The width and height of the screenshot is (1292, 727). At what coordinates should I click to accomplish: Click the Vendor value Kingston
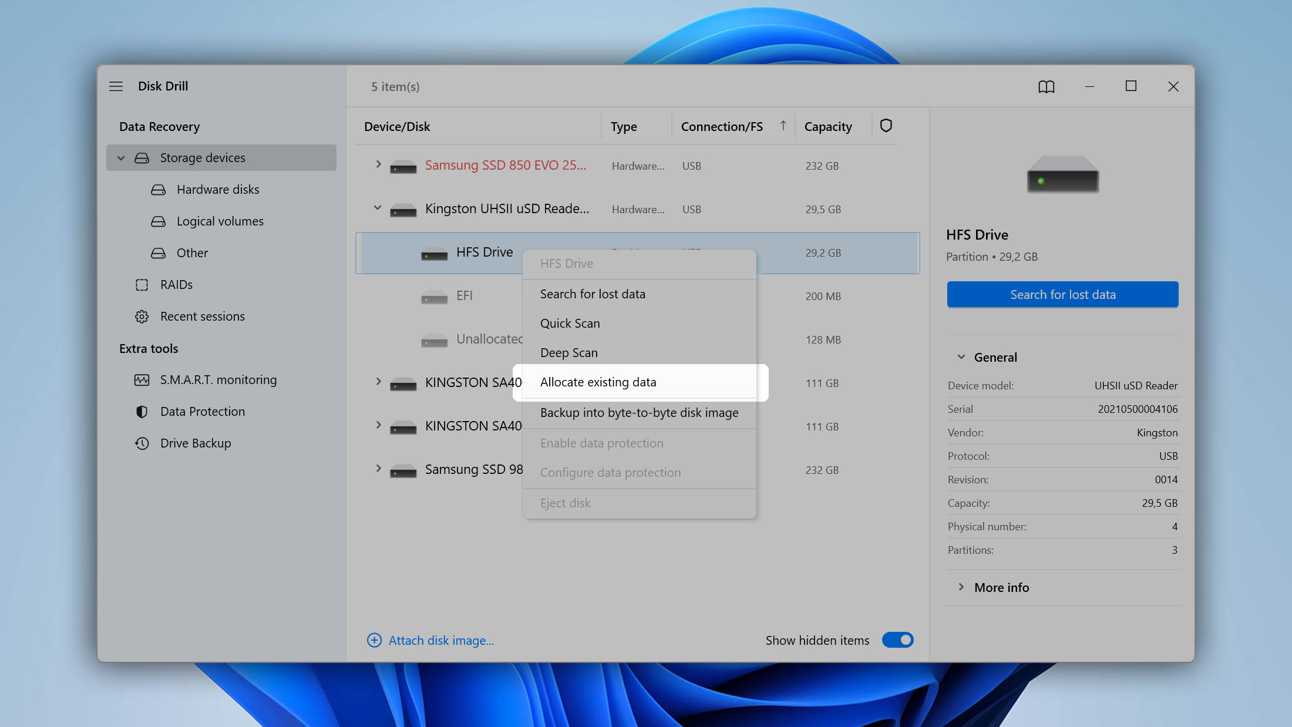coord(1157,433)
